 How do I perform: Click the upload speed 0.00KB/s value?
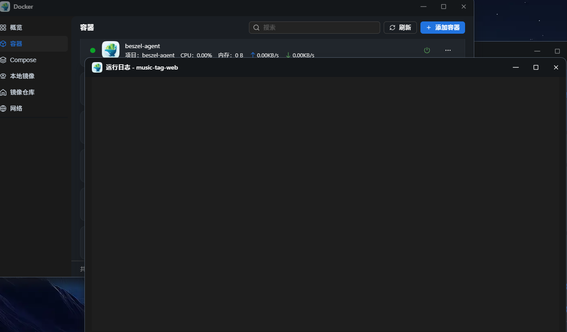268,55
